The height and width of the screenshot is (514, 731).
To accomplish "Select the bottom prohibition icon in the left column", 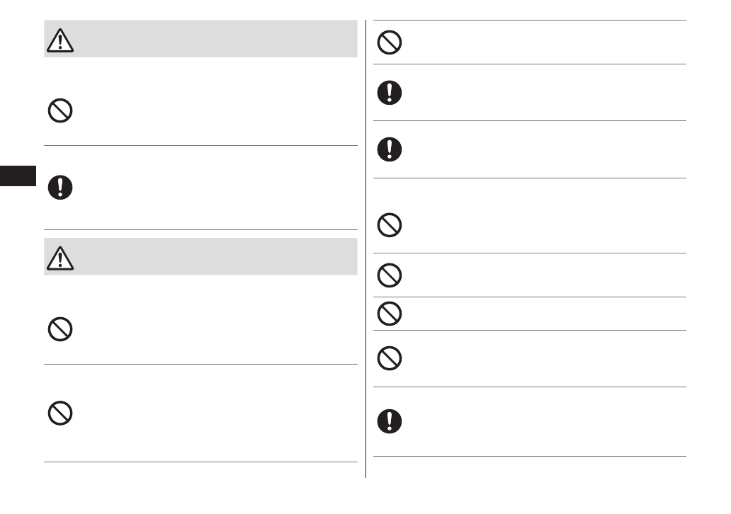I will coord(60,413).
